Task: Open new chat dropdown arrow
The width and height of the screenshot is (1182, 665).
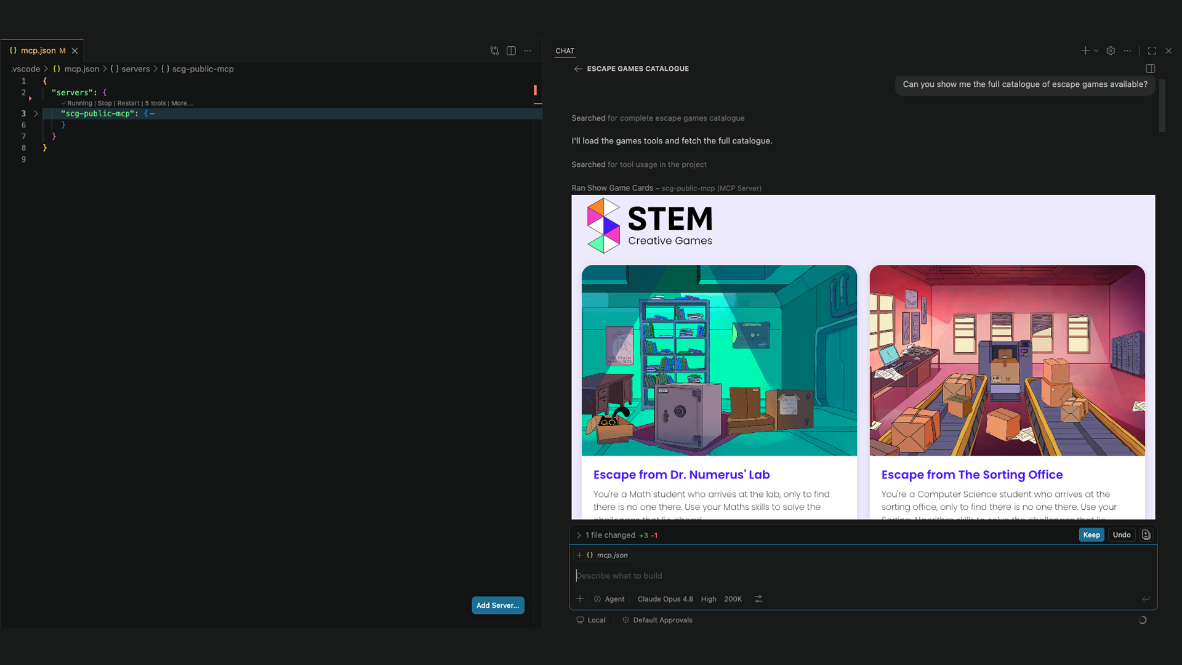Action: click(1096, 51)
